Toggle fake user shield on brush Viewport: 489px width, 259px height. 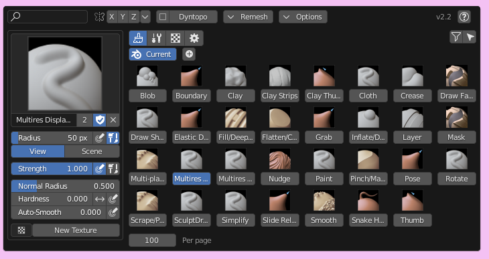click(x=100, y=120)
